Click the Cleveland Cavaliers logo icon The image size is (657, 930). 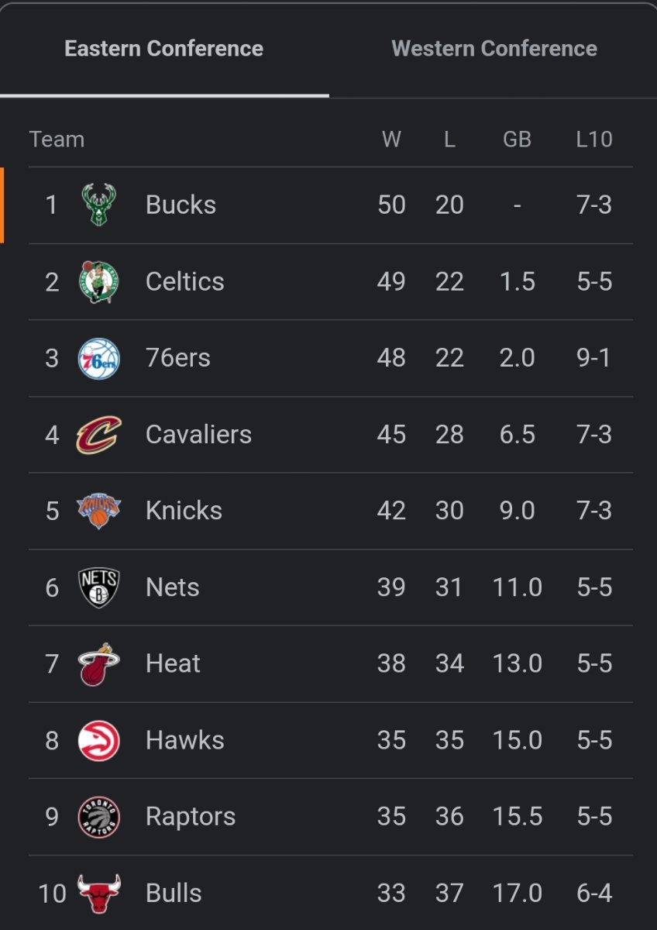(98, 434)
